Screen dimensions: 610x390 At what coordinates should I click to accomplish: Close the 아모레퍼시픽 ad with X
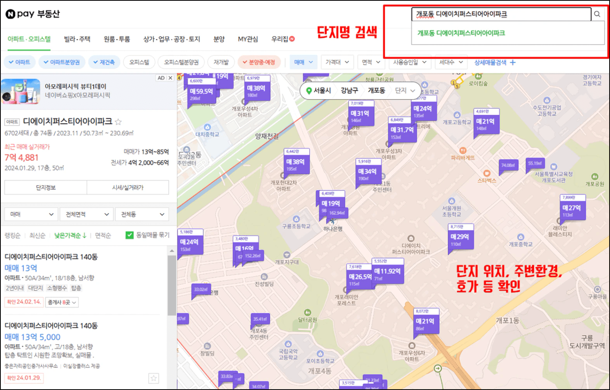coord(171,78)
